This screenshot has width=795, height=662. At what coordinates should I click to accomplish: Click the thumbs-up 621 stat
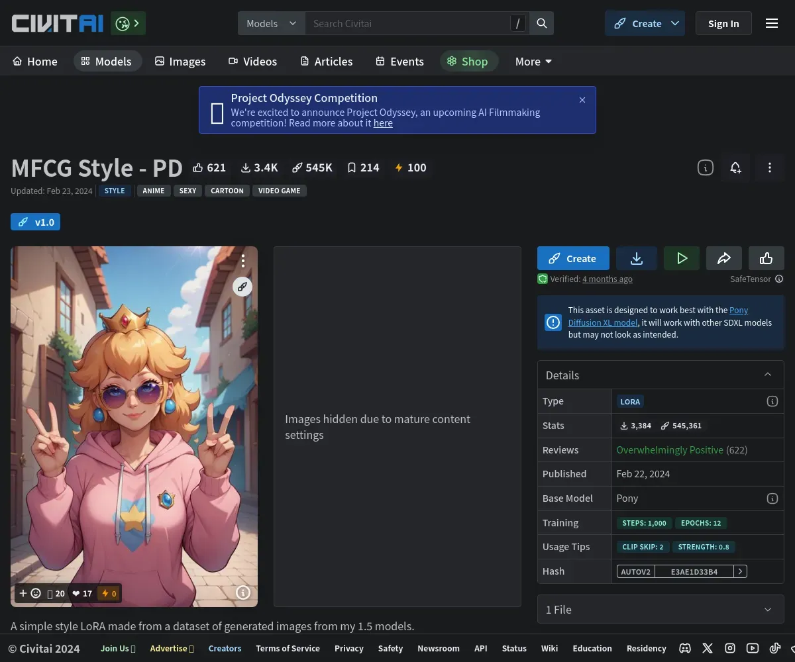pyautogui.click(x=209, y=167)
